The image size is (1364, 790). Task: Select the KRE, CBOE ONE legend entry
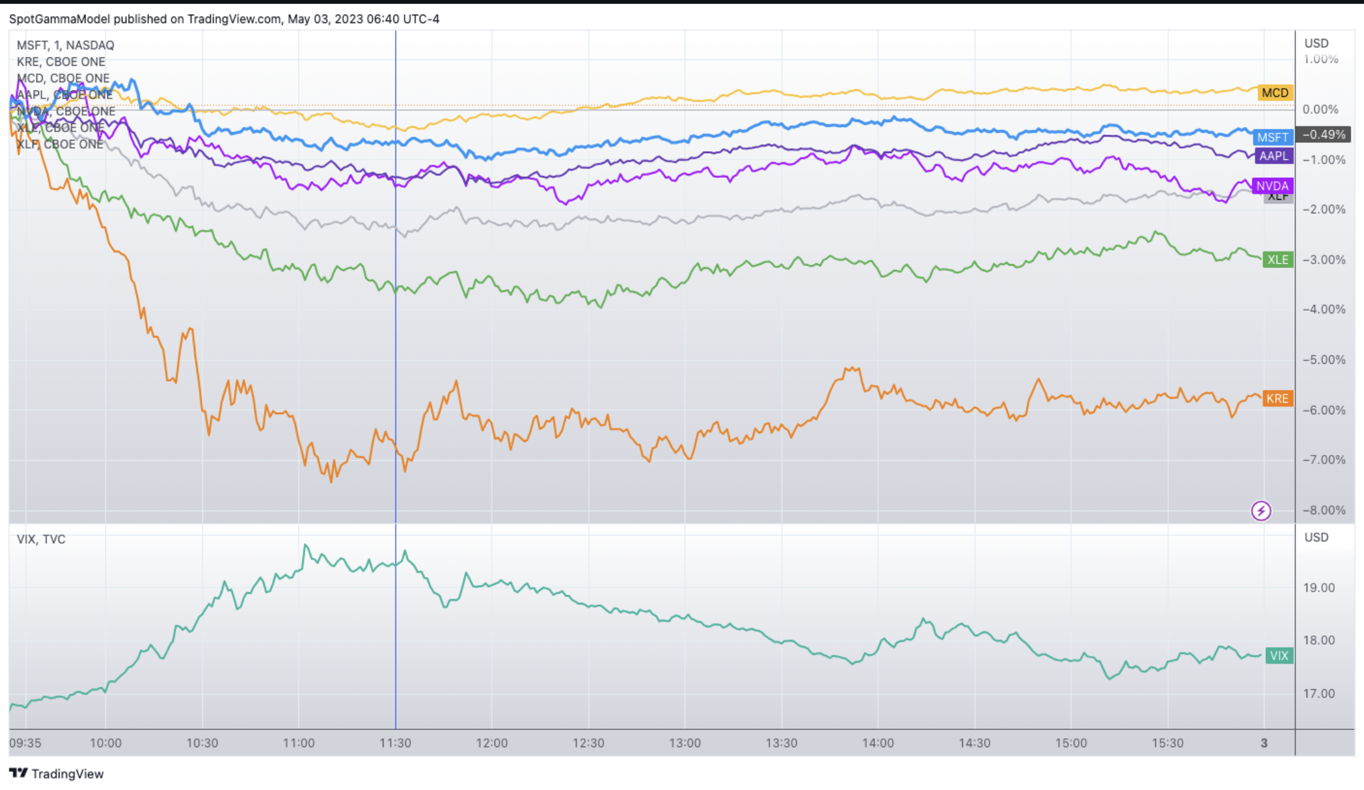pos(61,62)
